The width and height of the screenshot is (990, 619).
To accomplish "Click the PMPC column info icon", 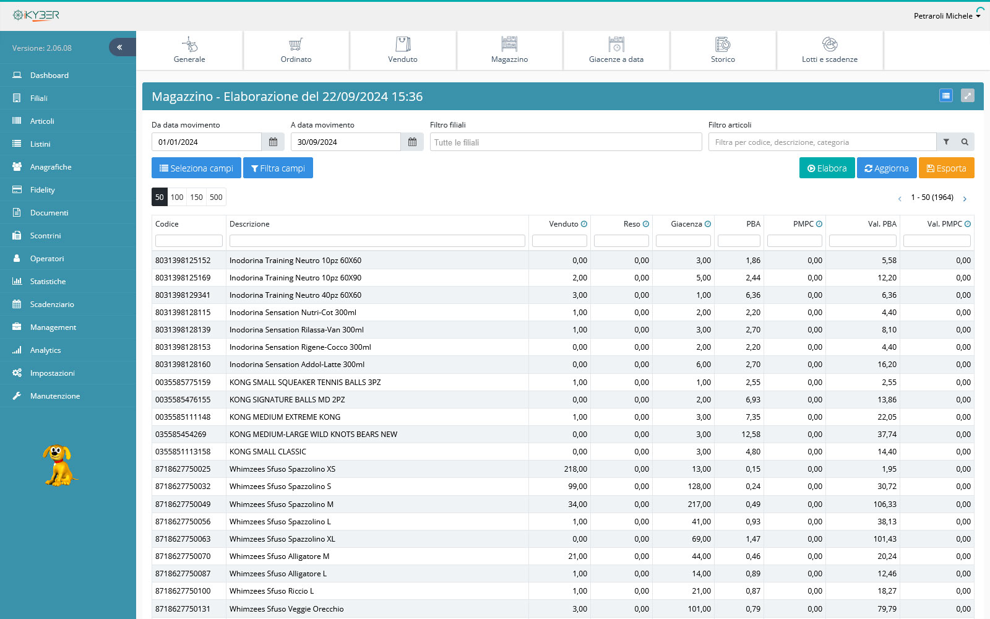I will click(819, 224).
